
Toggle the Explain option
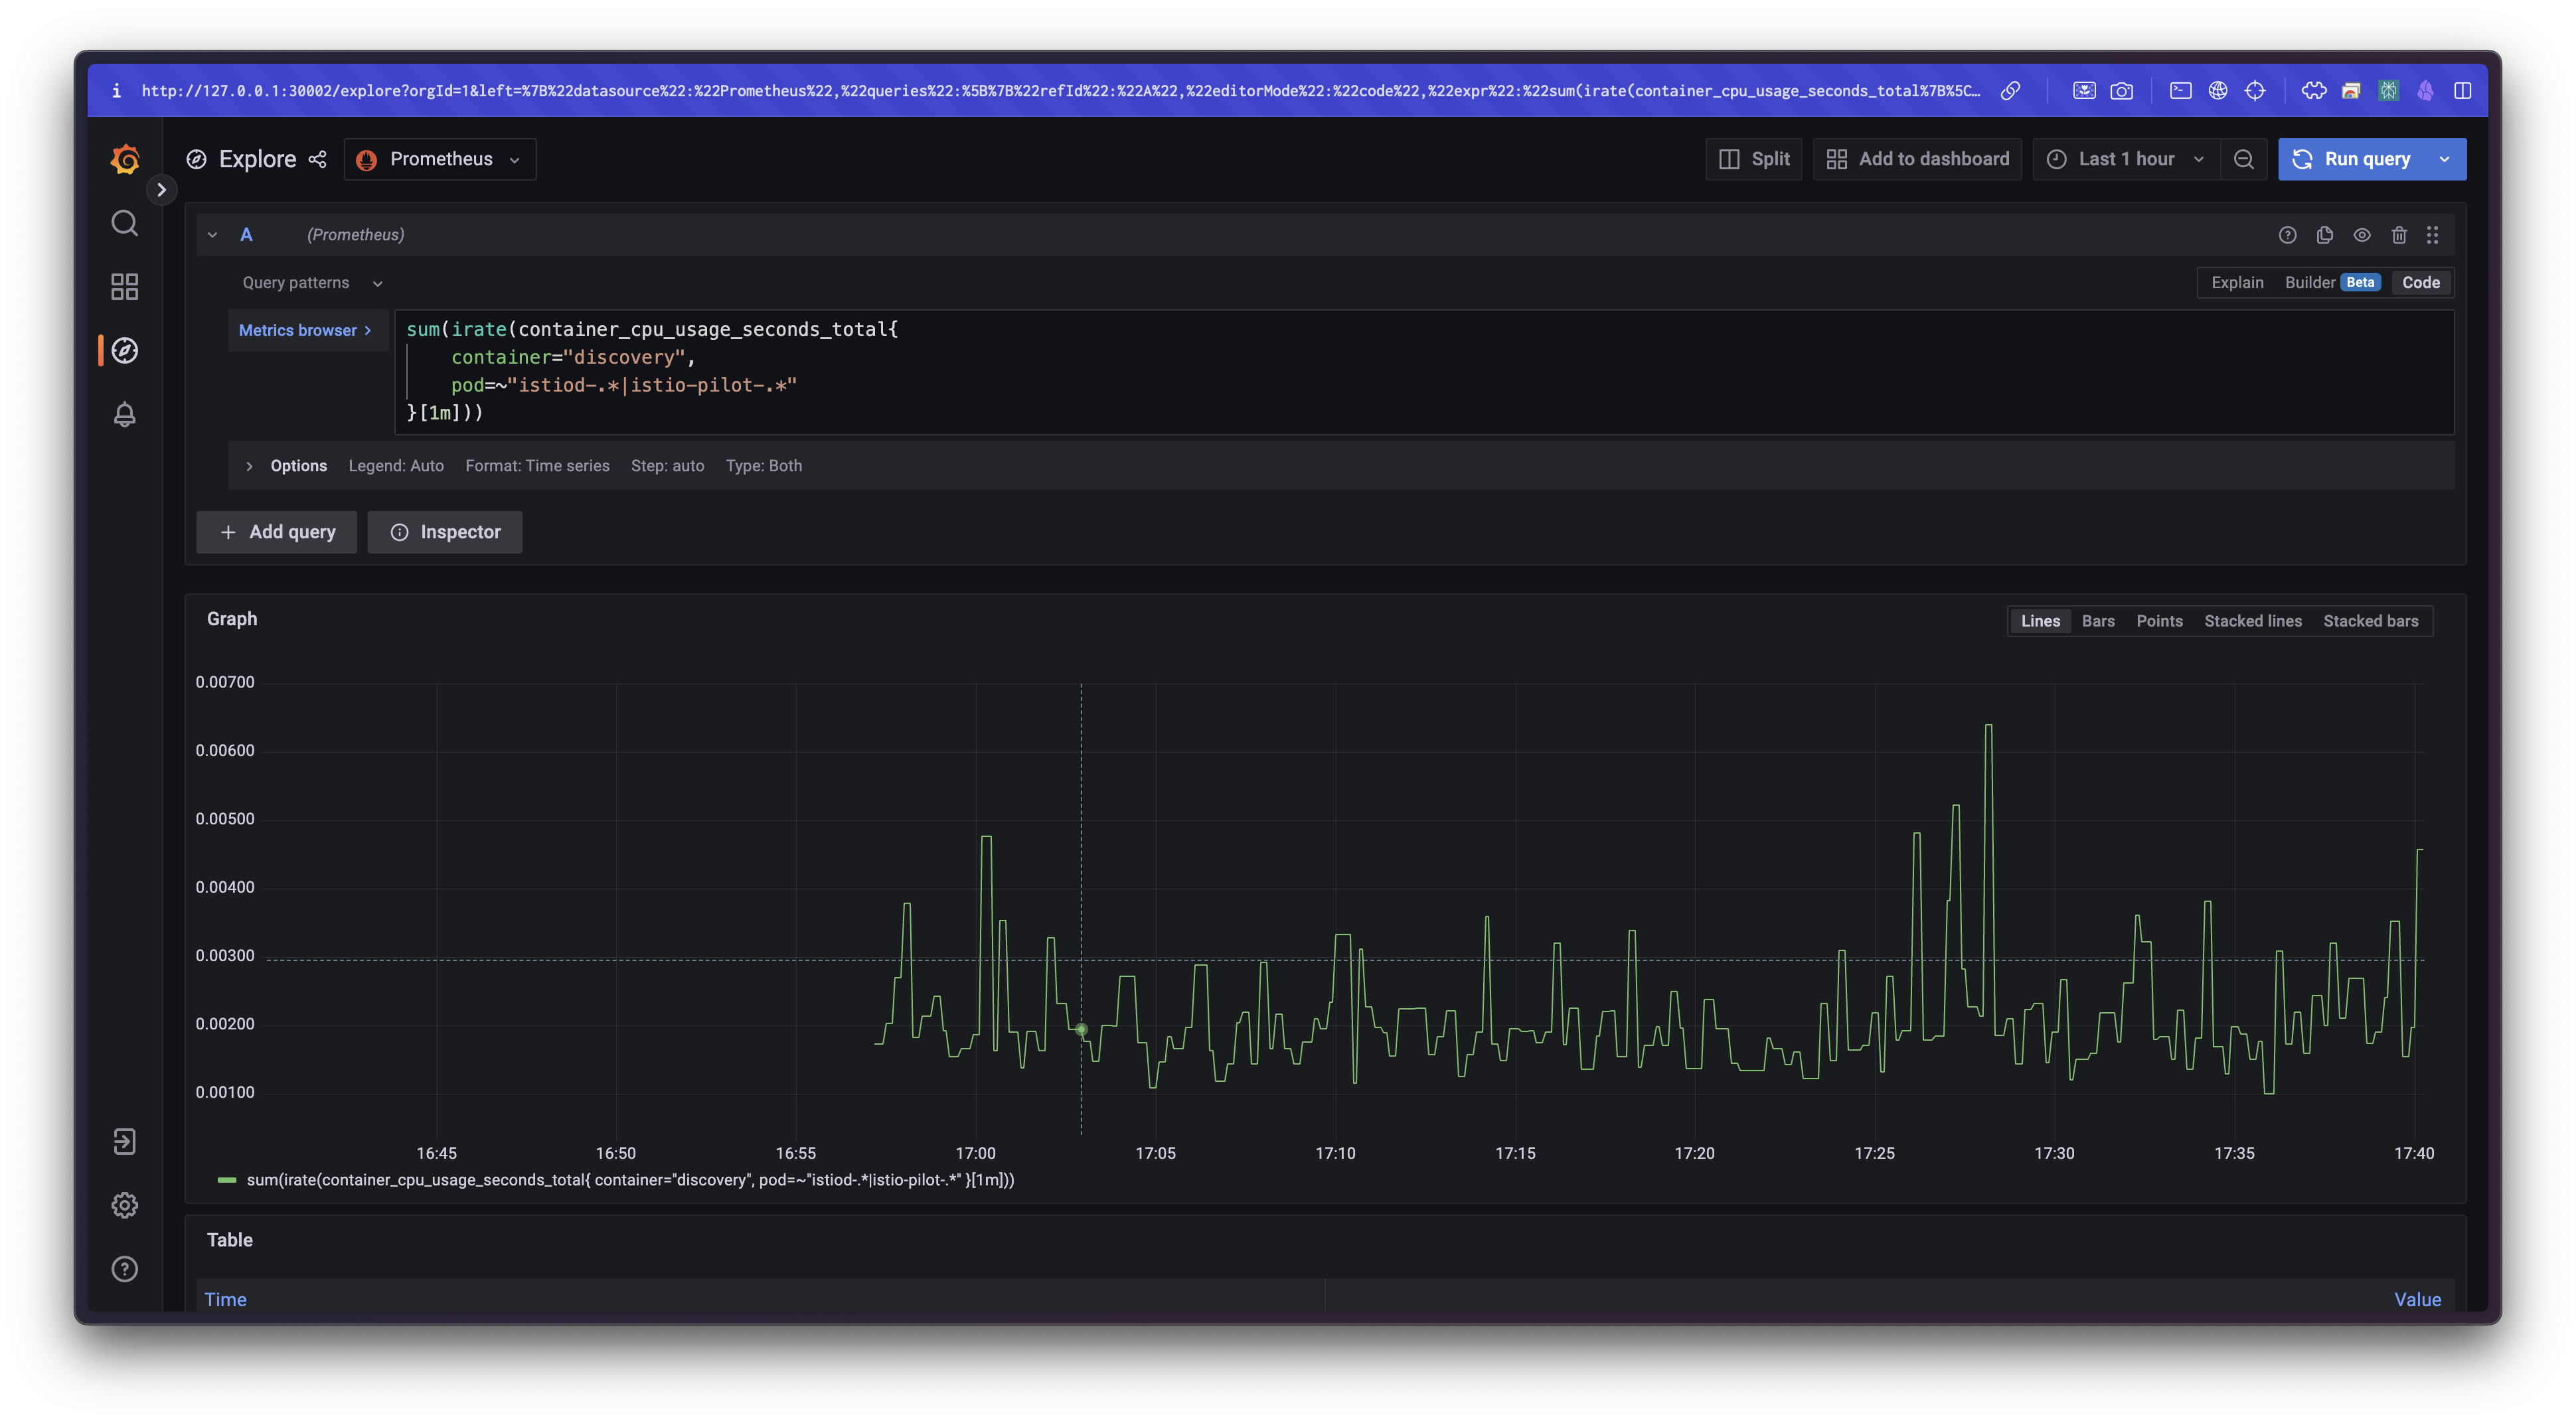2237,283
